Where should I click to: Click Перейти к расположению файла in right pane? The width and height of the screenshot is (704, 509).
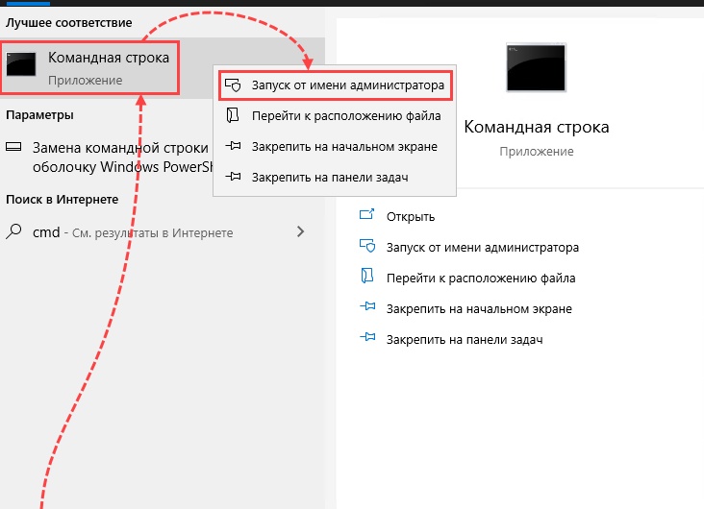(481, 279)
